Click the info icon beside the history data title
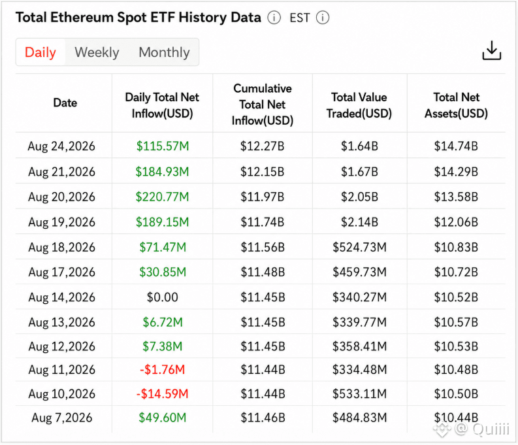Screen dimensions: 518x445 [x=274, y=18]
